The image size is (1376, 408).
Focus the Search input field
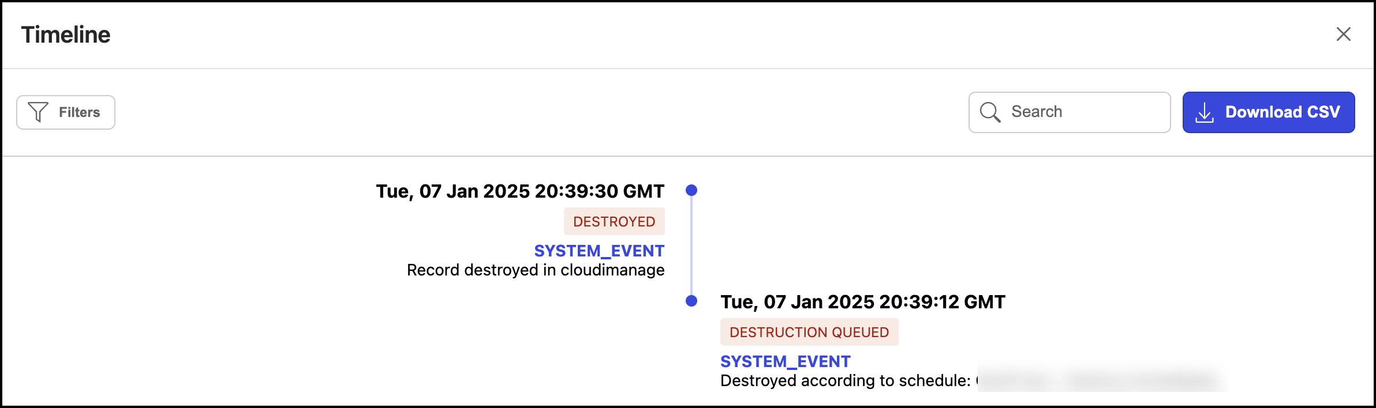1085,112
